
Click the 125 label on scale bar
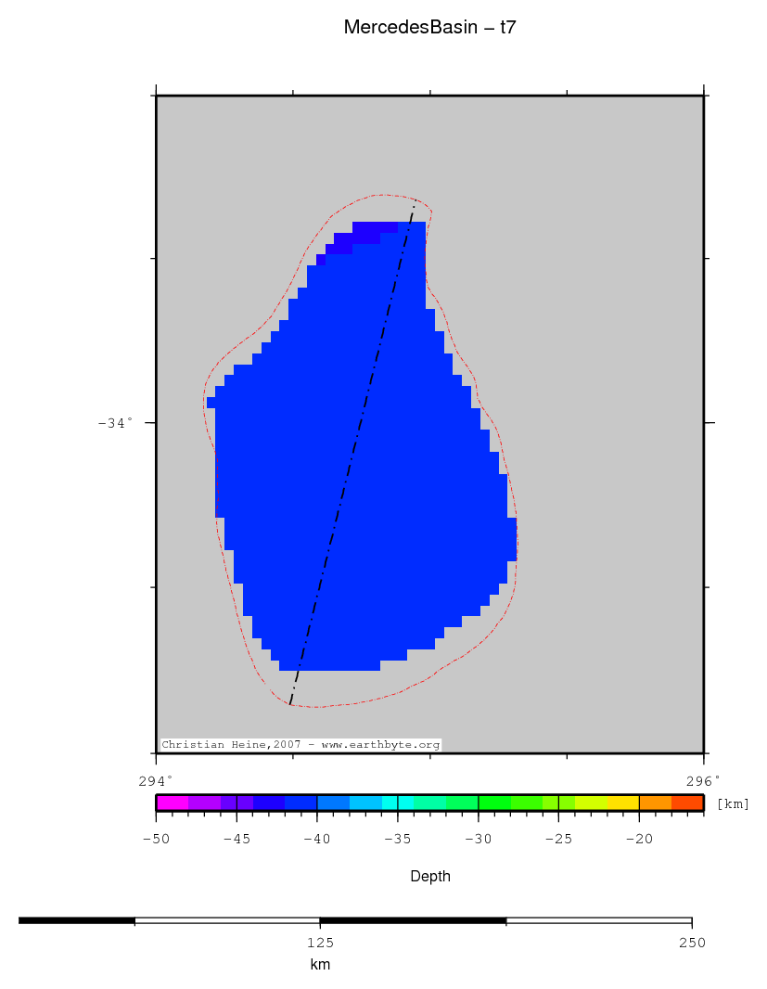320,943
